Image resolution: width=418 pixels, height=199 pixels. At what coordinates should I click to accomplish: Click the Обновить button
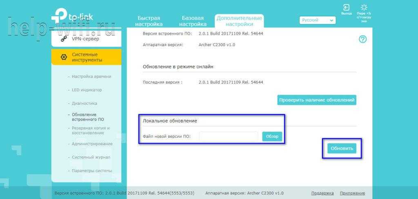342,148
